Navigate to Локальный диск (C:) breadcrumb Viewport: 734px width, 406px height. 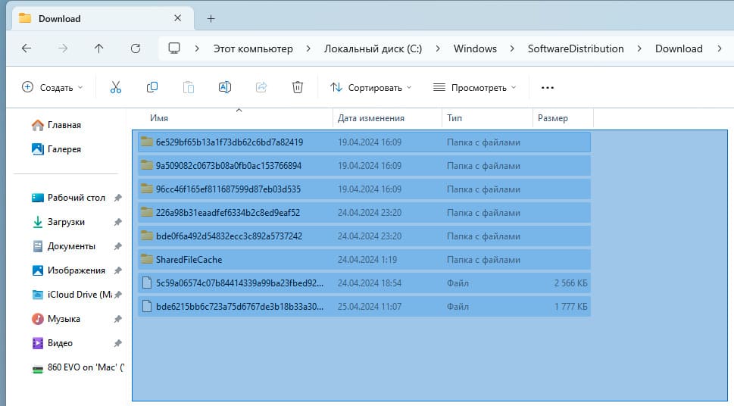pyautogui.click(x=373, y=48)
